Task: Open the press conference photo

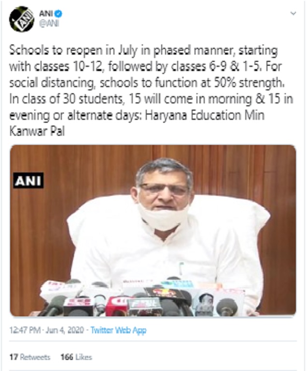Action: click(153, 231)
